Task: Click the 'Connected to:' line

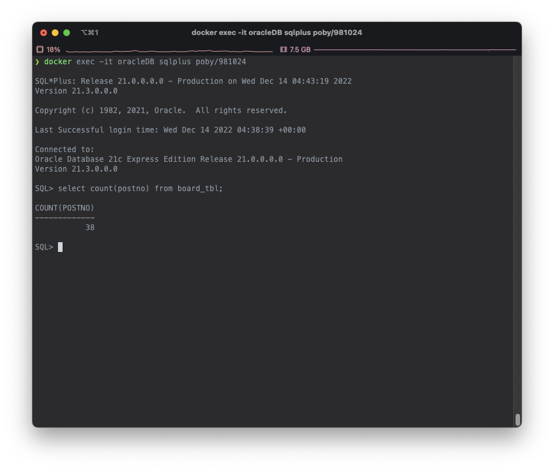Action: click(65, 149)
